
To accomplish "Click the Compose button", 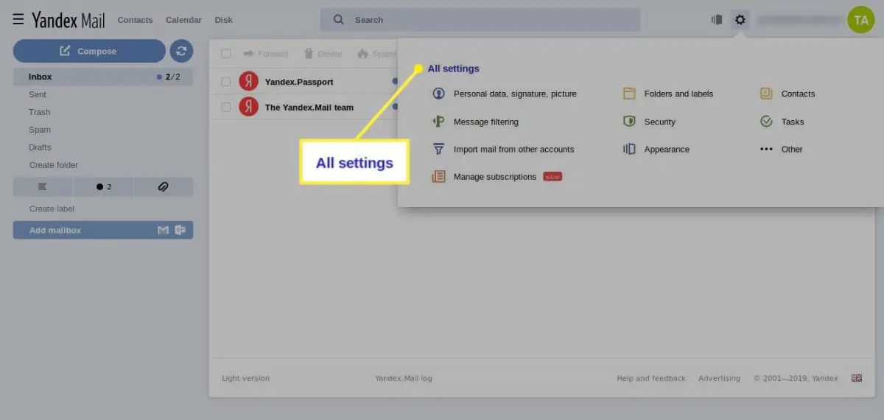I will point(89,51).
